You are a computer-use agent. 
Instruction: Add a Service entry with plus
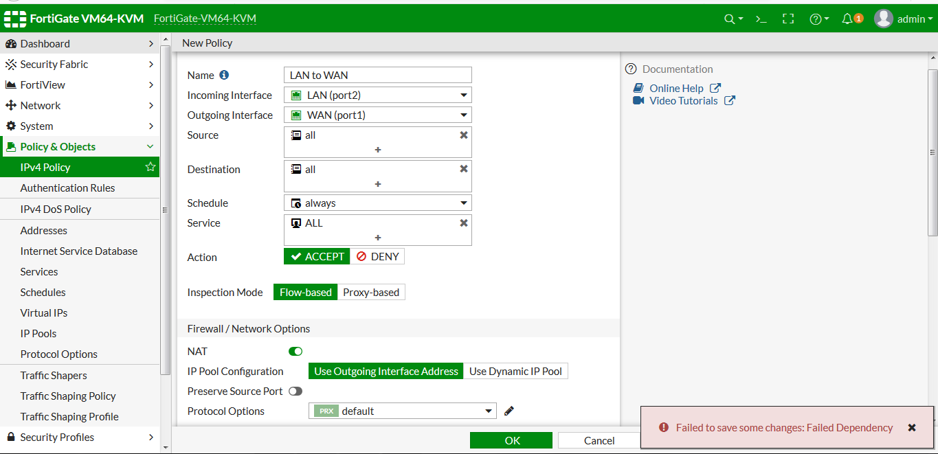[378, 238]
